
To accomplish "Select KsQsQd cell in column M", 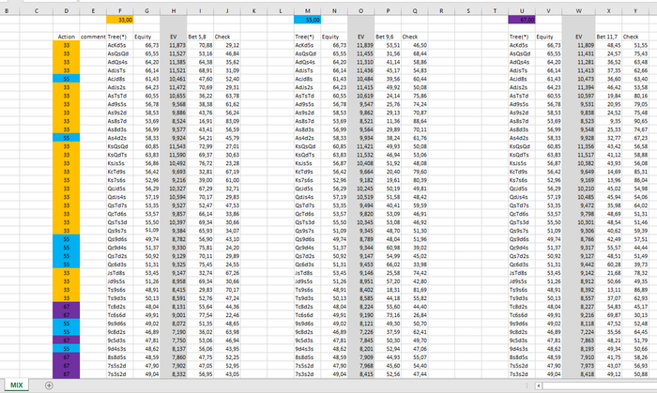I will (307, 146).
